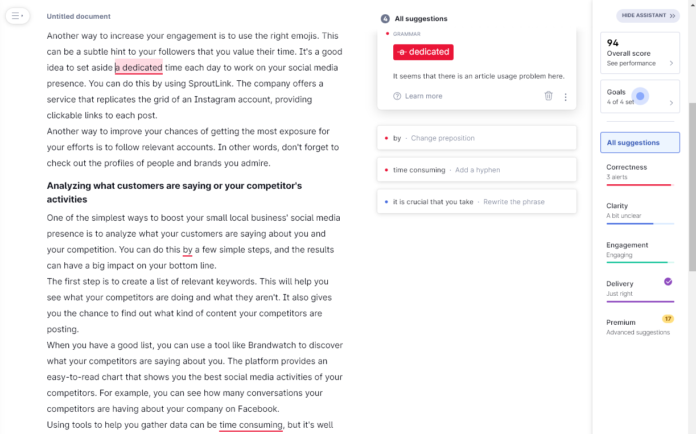
Task: Accept the 'dedicated' article correction
Action: (x=423, y=52)
